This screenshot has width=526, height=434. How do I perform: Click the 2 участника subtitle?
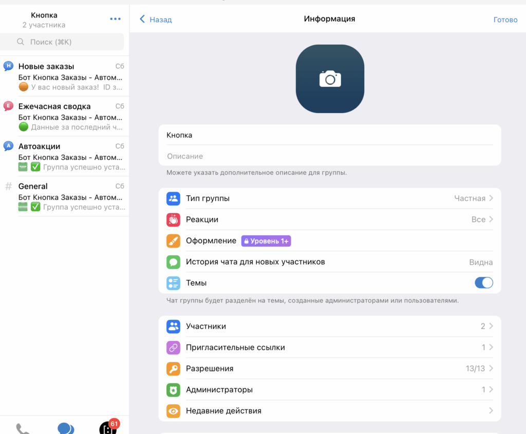(x=44, y=25)
